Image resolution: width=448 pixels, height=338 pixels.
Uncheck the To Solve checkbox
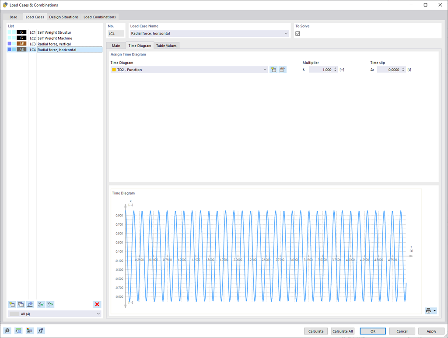298,33
